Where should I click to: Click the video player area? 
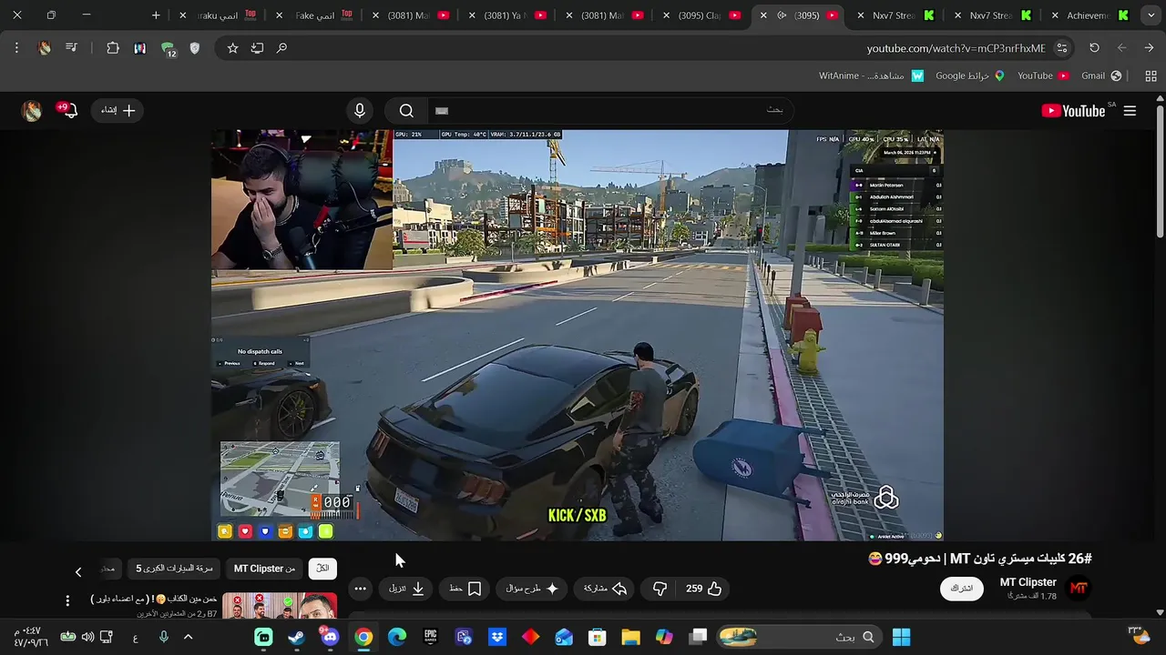pyautogui.click(x=578, y=335)
